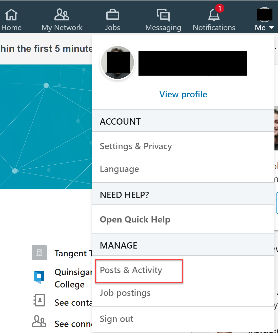Click the red notification badge
278x333 pixels.
click(220, 8)
